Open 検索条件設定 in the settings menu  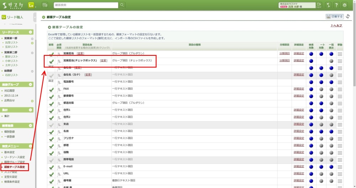(x=12, y=182)
